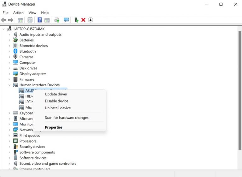The height and width of the screenshot is (177, 242).
Task: Expand the Processors branch
Action: point(9,141)
